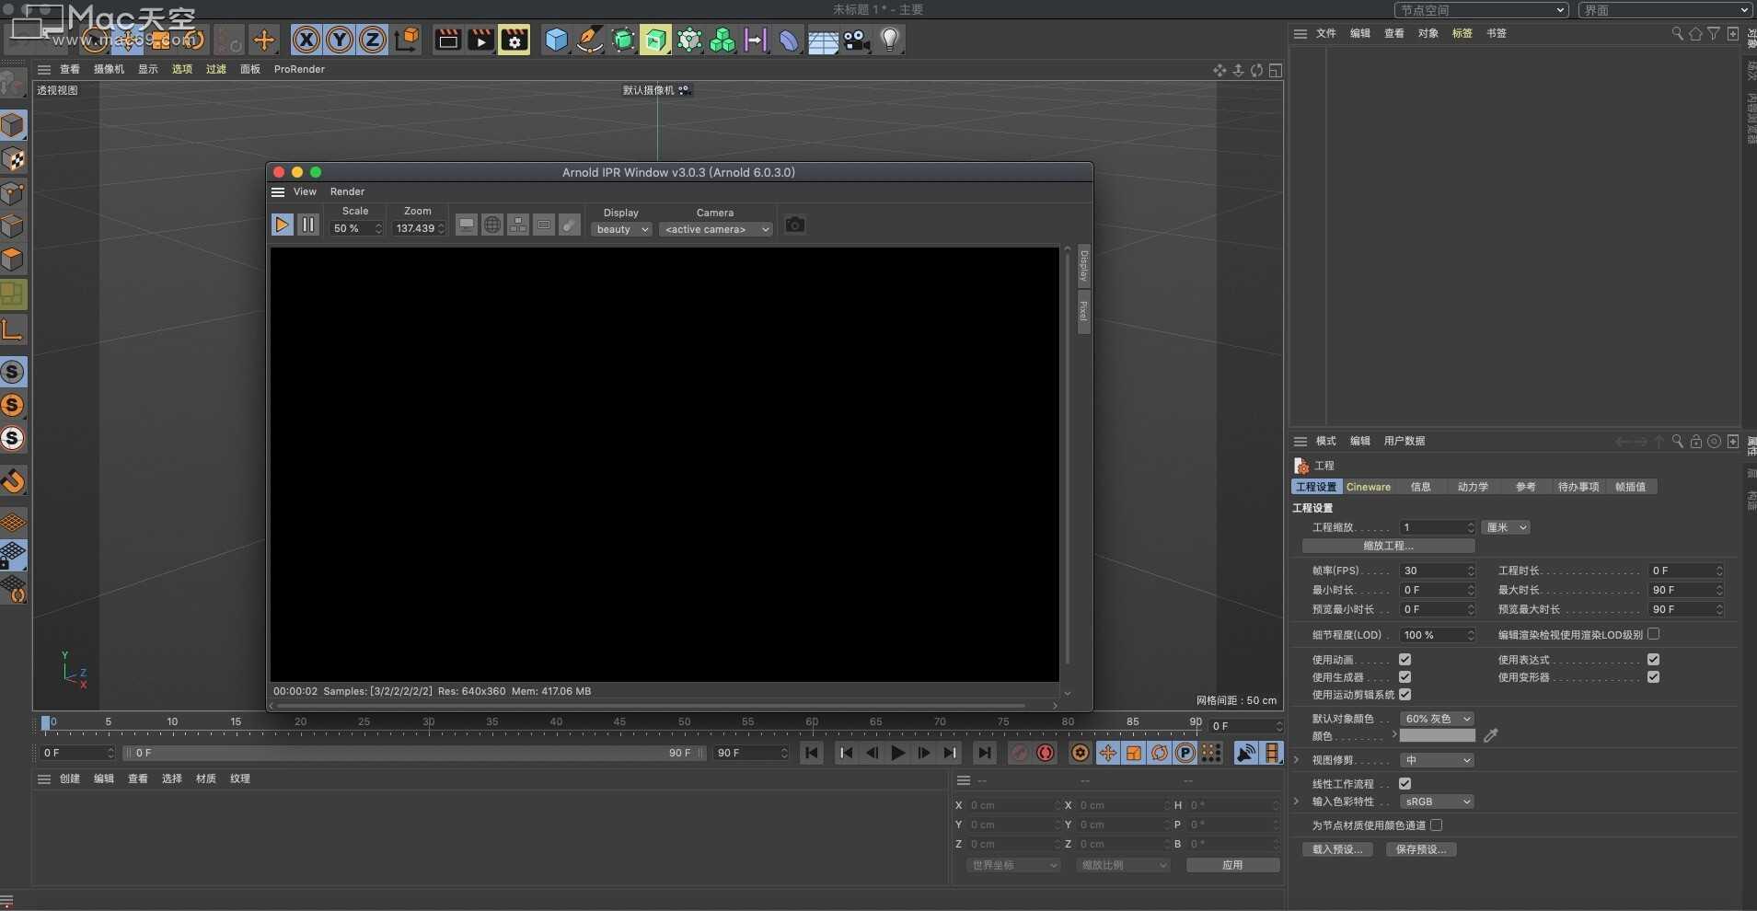The width and height of the screenshot is (1757, 911).
Task: Start IPR rendering with play icon
Action: [283, 225]
